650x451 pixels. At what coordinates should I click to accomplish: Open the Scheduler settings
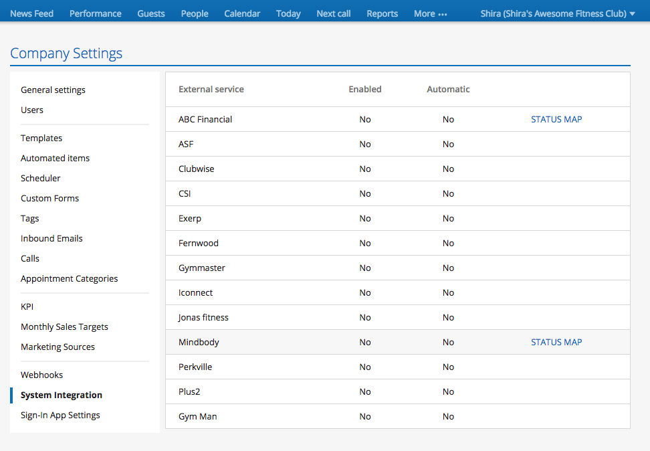[x=41, y=178]
